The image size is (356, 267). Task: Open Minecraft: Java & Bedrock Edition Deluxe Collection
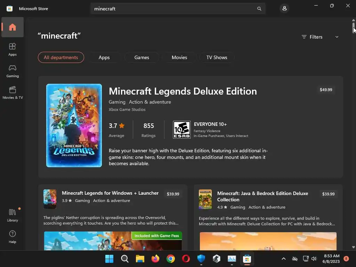[263, 197]
